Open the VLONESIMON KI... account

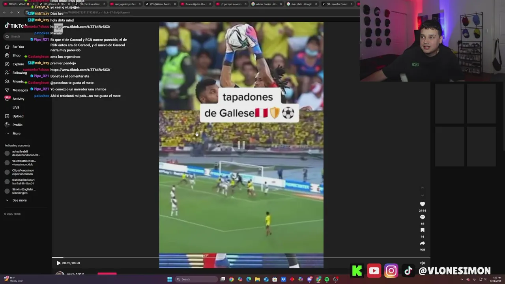tap(21, 163)
